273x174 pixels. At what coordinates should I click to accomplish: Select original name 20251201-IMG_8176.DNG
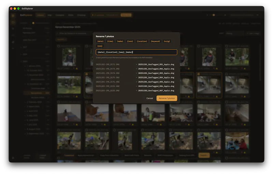pos(107,82)
